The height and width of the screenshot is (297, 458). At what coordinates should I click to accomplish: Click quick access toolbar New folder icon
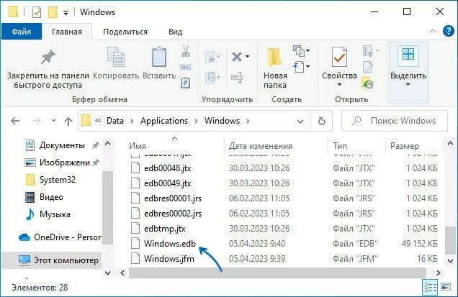[x=53, y=12]
